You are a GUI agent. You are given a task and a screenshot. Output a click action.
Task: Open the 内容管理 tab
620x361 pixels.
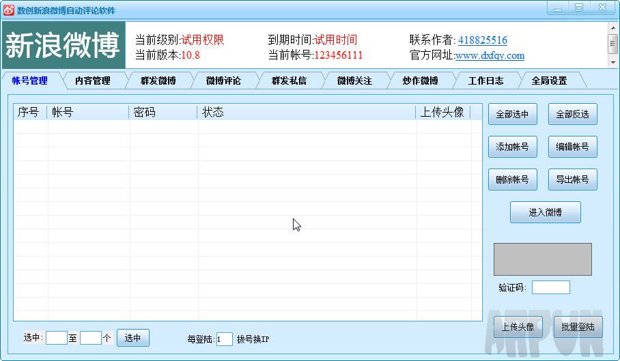[93, 81]
